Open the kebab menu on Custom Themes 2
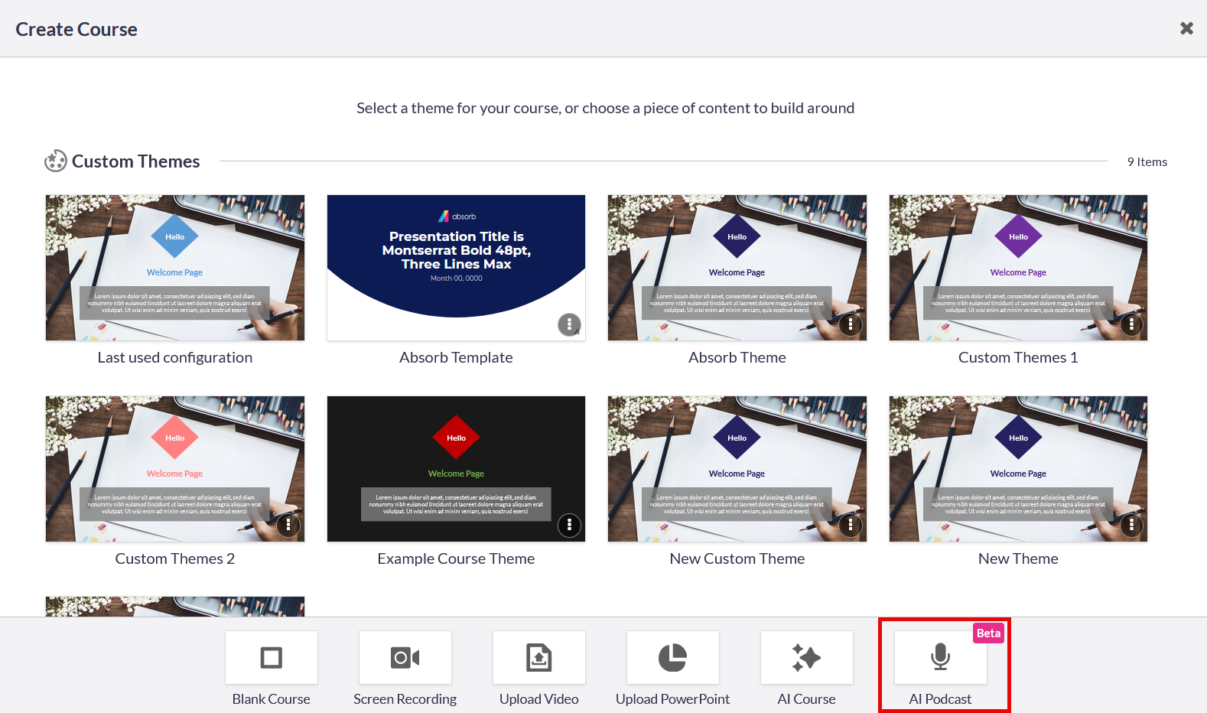 pos(288,526)
